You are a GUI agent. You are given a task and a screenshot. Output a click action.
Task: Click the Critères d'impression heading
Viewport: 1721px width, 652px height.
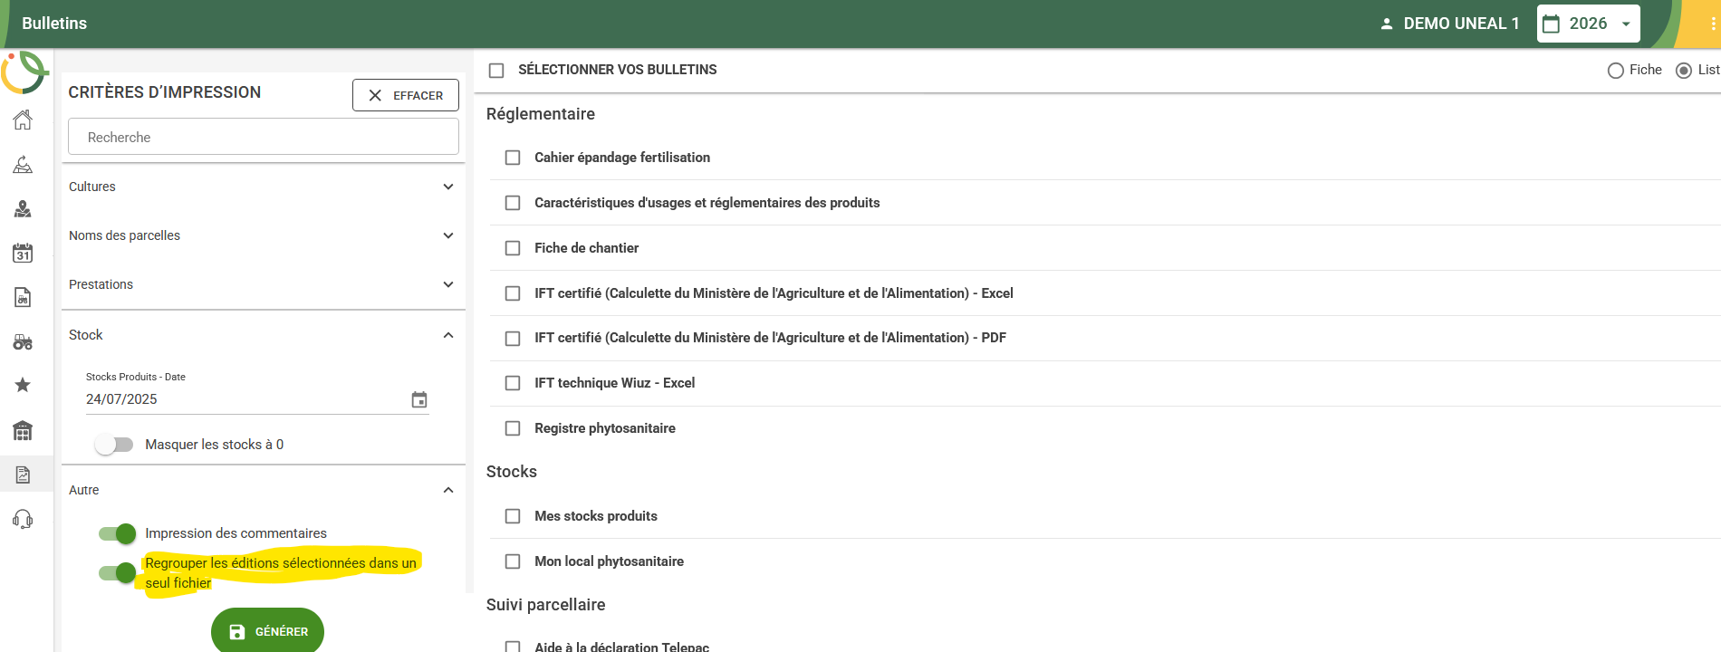pyautogui.click(x=165, y=92)
